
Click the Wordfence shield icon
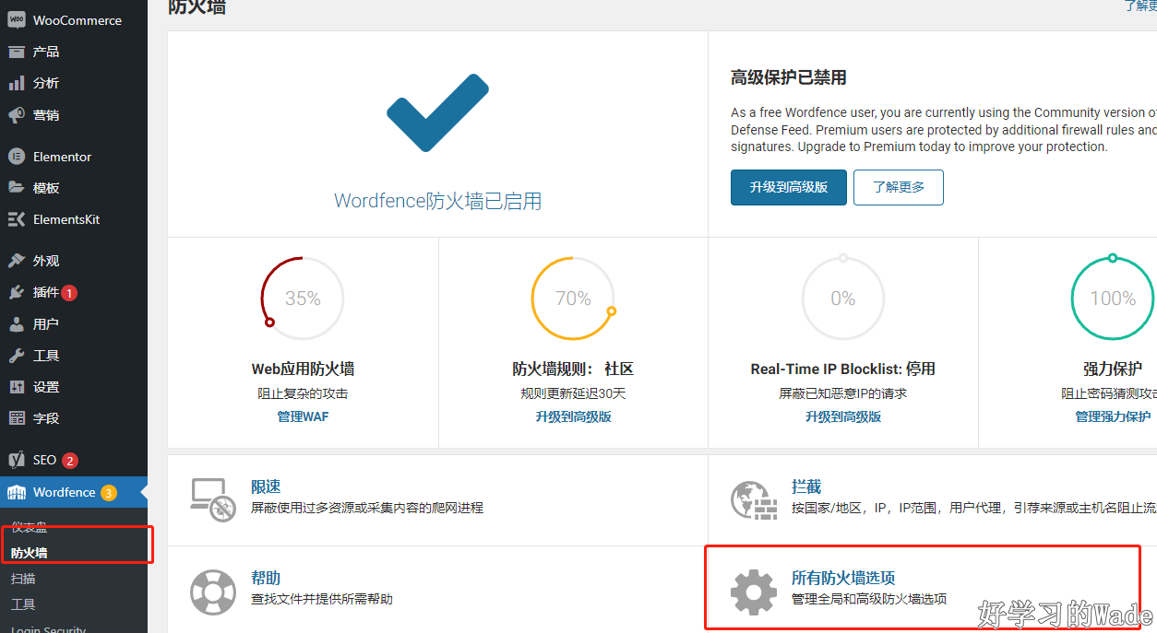point(17,492)
